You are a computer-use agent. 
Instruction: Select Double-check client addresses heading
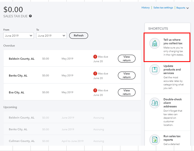point(173,103)
